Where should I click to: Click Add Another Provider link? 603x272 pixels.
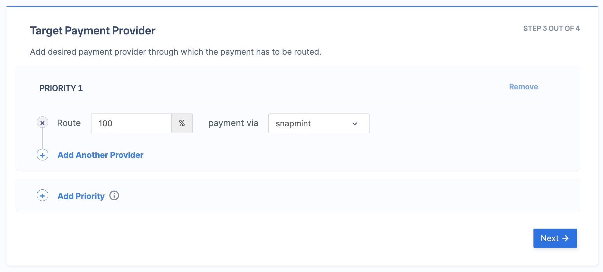(x=100, y=155)
